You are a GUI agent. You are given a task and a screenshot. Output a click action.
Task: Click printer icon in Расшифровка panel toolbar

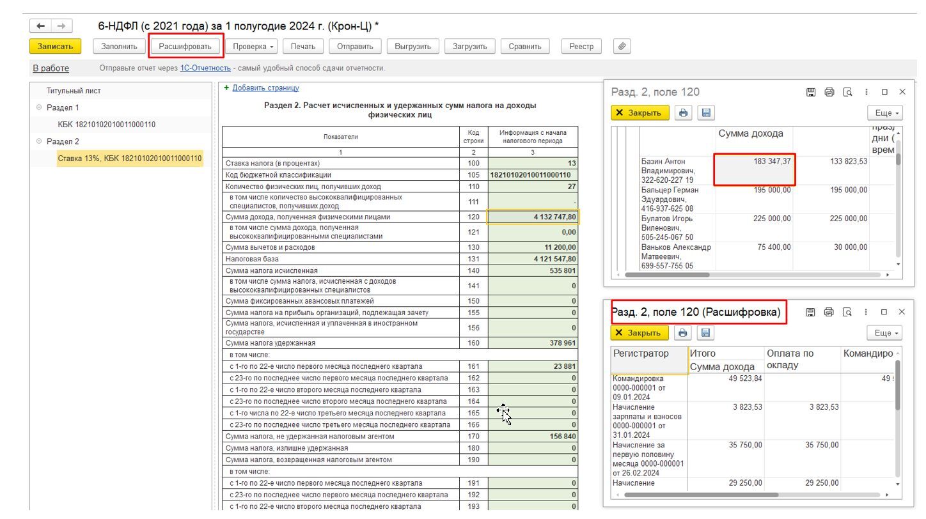pos(683,333)
